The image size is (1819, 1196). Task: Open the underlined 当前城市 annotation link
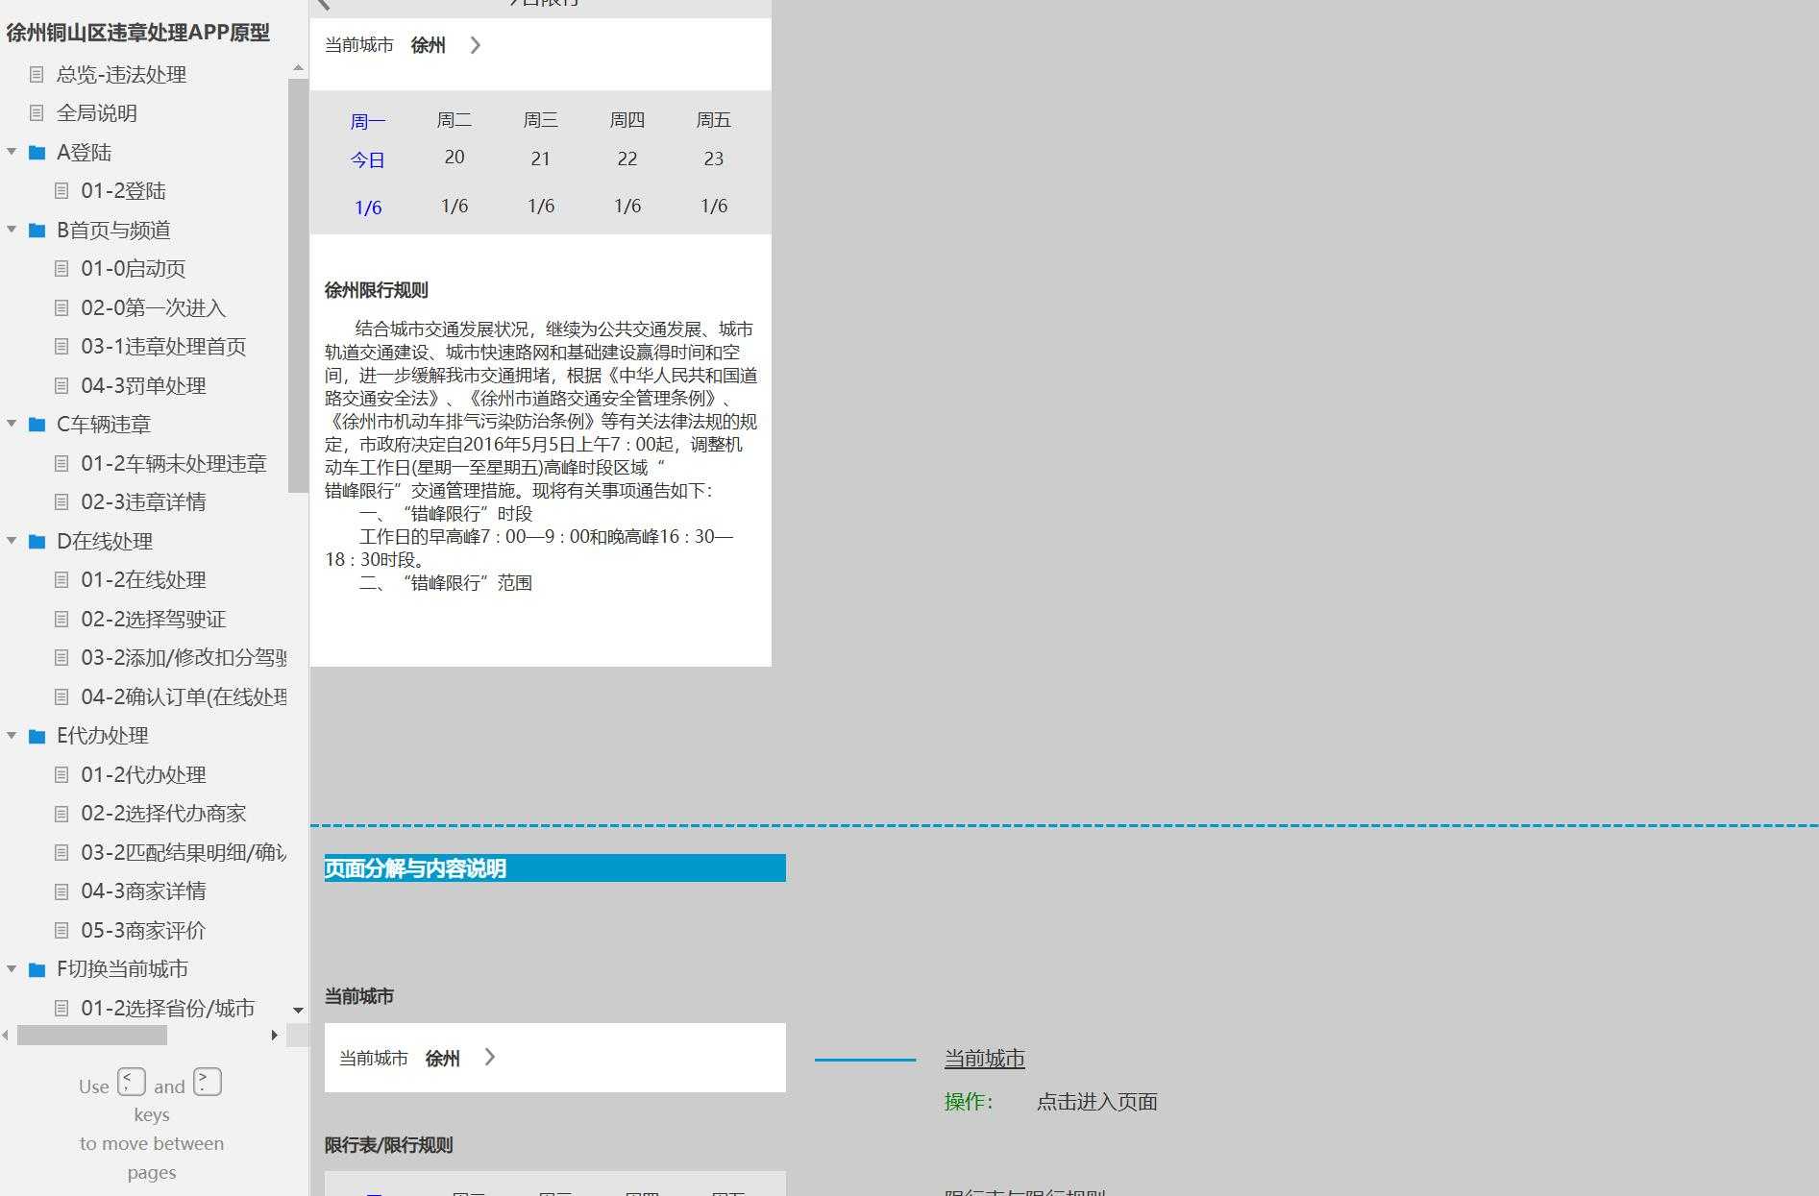[983, 1057]
